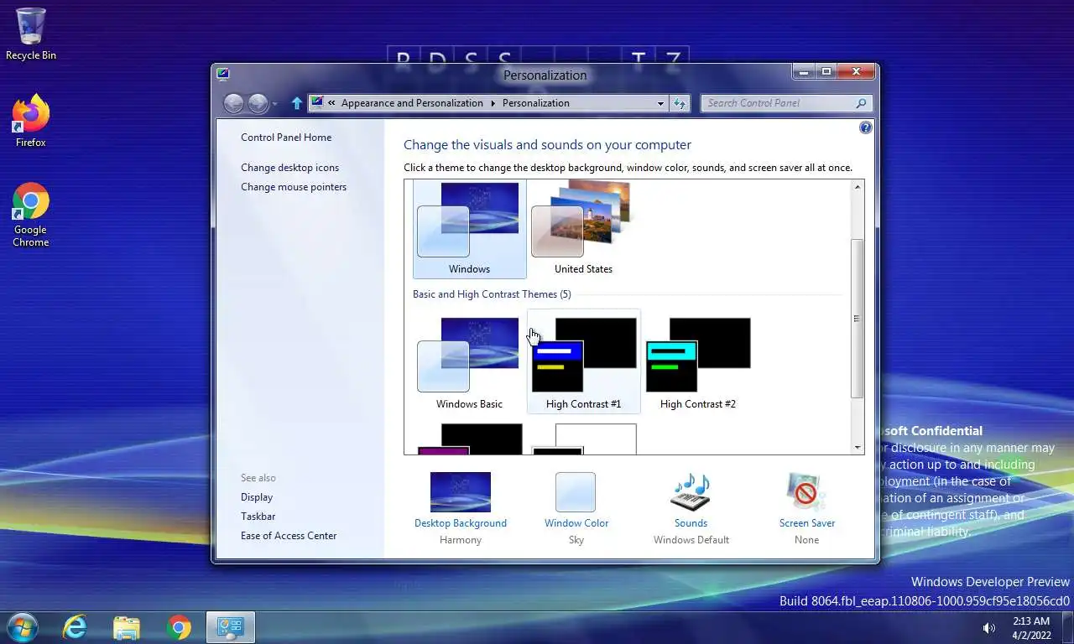
Task: Launch Firefox from the desktop shortcut
Action: 31,122
